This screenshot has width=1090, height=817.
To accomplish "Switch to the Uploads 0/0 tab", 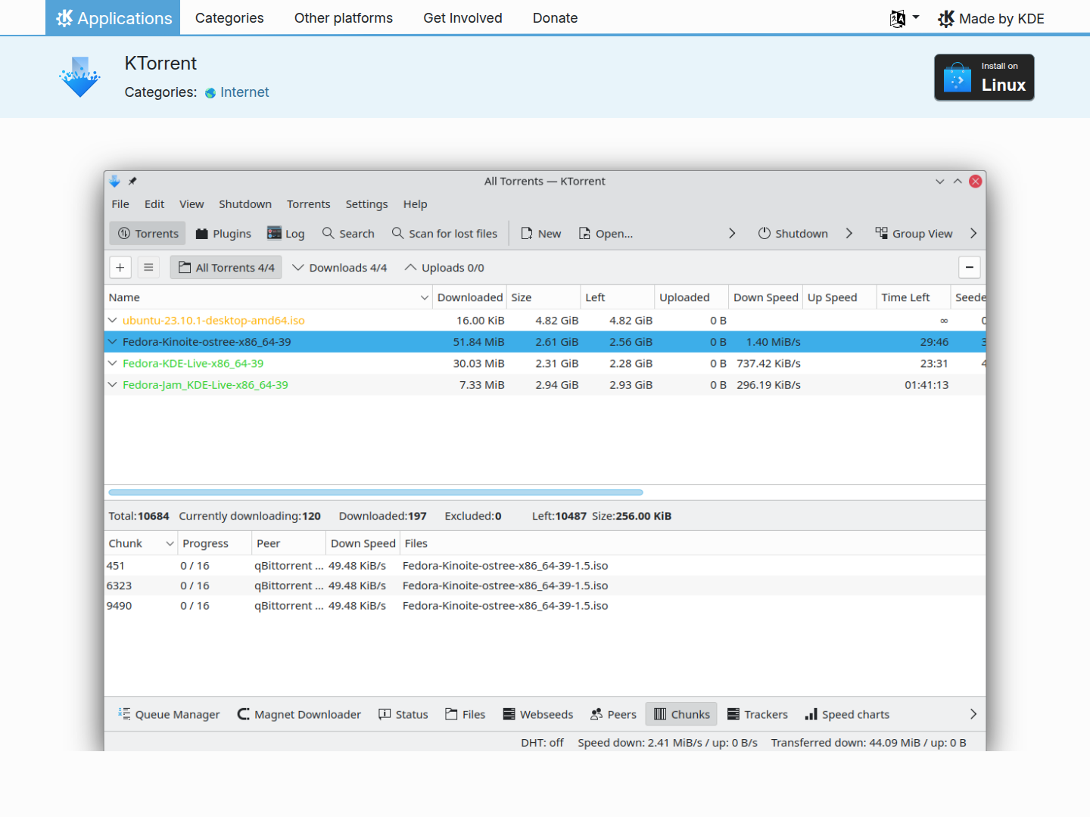I will tap(444, 267).
